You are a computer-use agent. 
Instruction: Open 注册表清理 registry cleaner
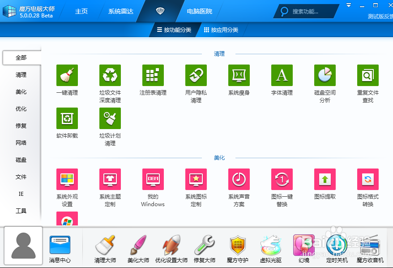coord(153,75)
